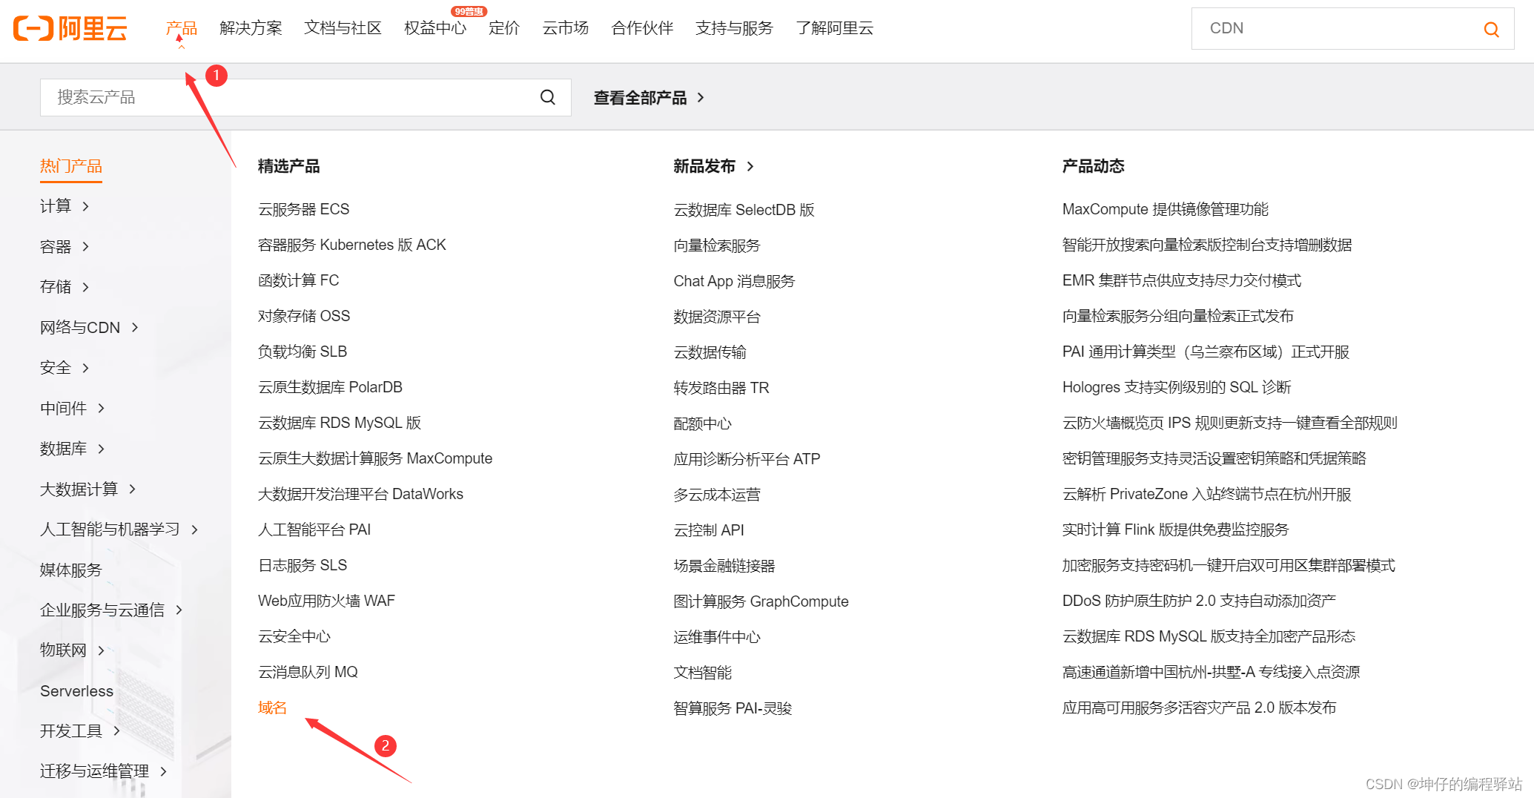Expand the 中间件 category

click(72, 408)
